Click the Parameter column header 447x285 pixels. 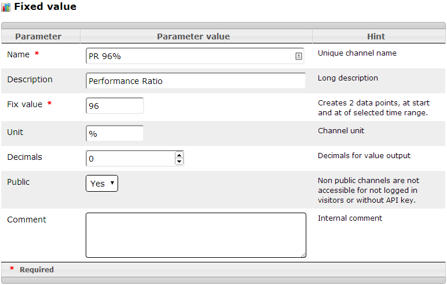[38, 36]
